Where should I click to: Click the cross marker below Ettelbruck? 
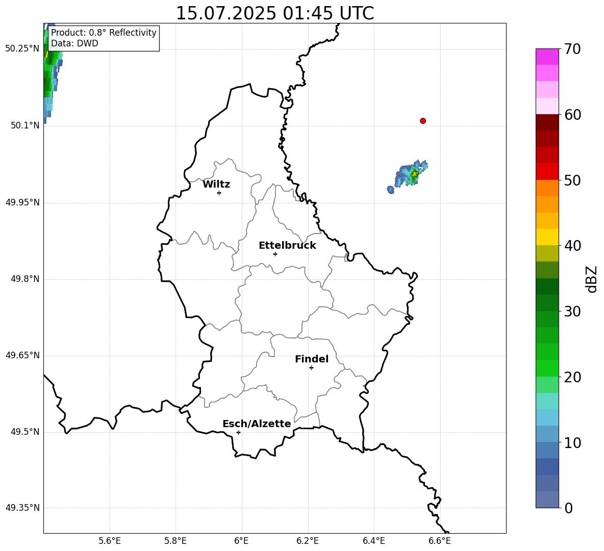275,254
